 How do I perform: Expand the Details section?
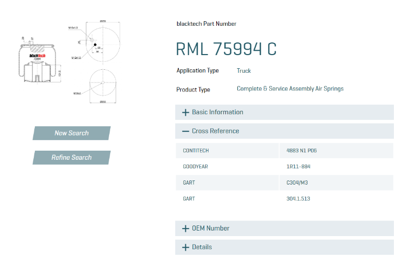[x=284, y=247]
